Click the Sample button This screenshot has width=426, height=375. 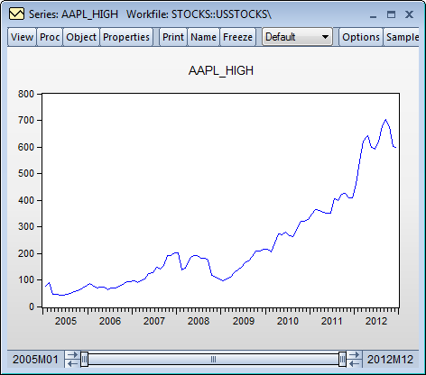402,37
